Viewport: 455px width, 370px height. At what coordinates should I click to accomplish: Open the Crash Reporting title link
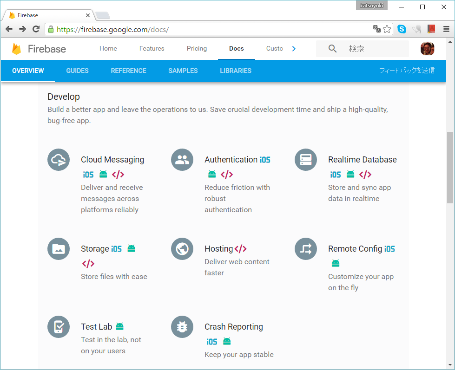click(234, 327)
